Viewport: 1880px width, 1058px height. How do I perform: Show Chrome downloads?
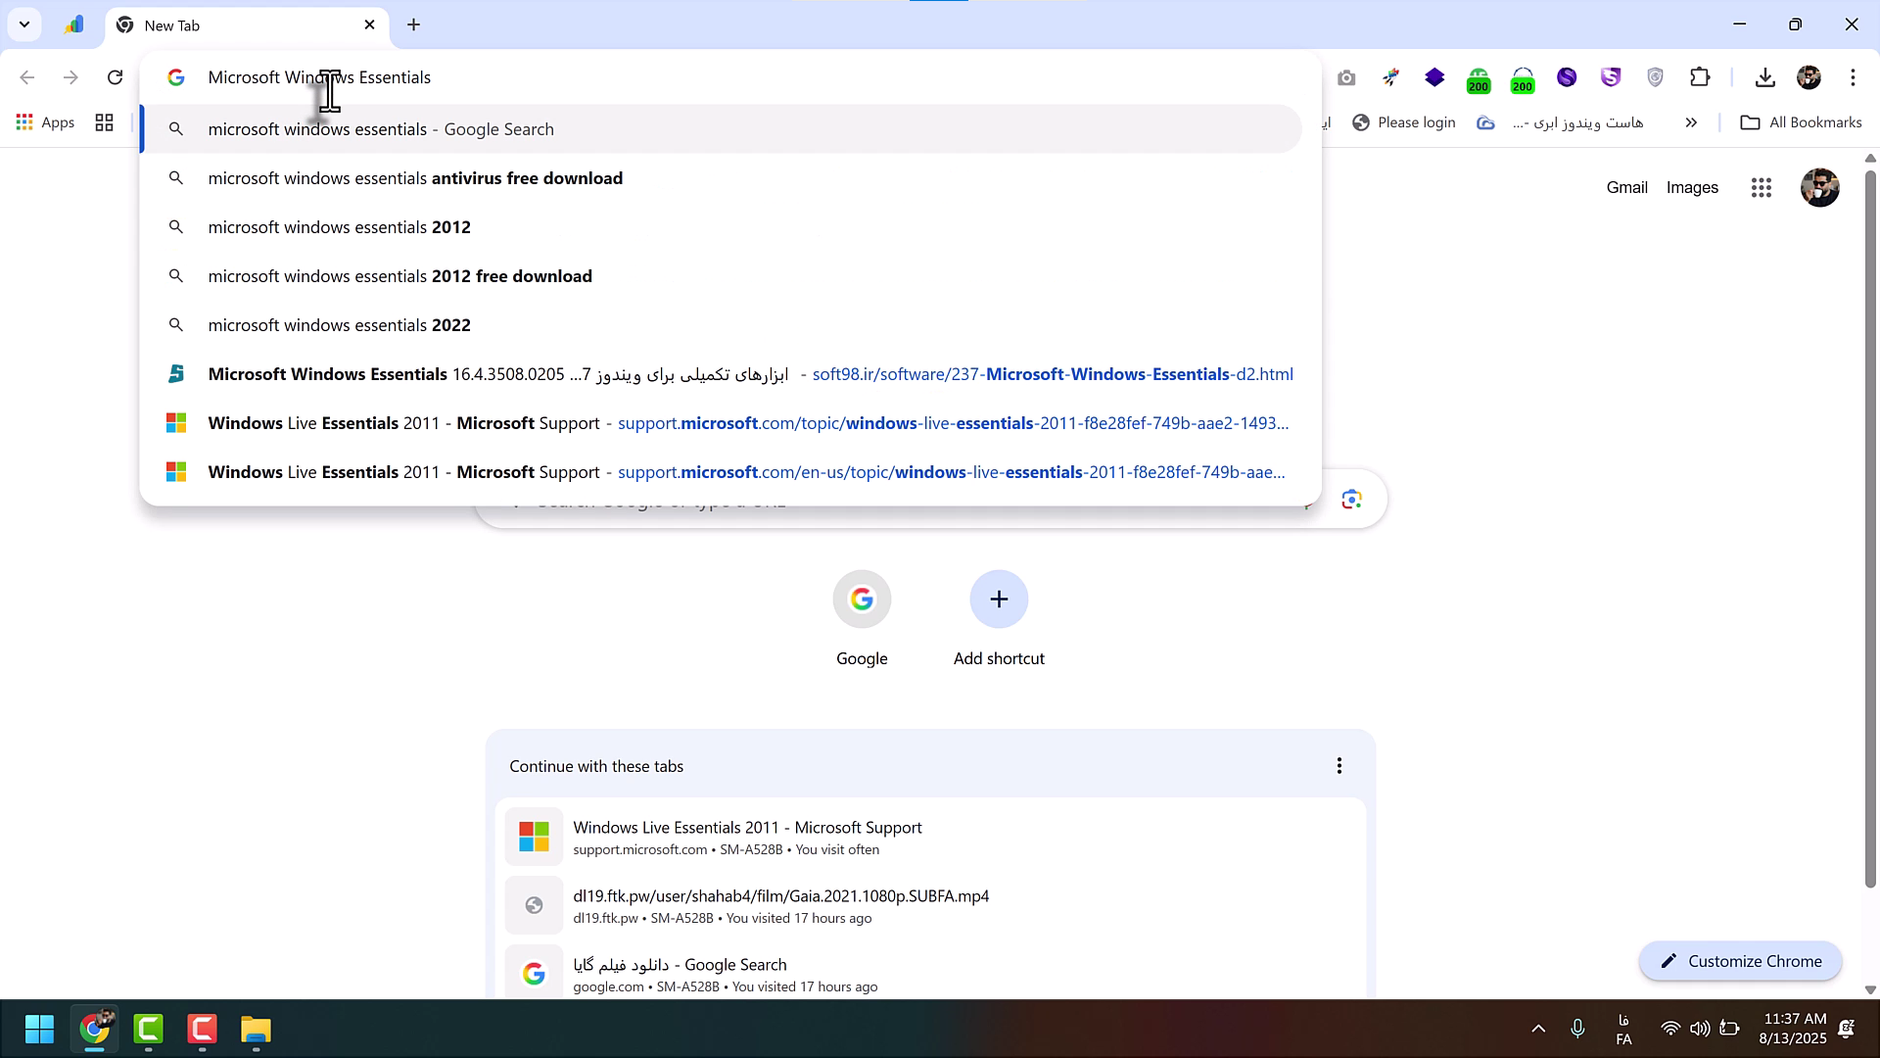click(x=1764, y=77)
